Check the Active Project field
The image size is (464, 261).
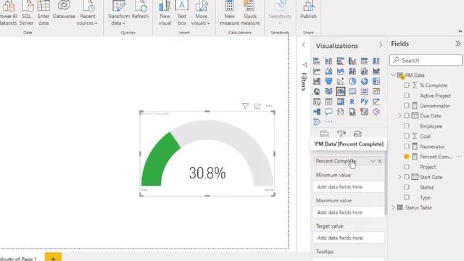point(407,95)
